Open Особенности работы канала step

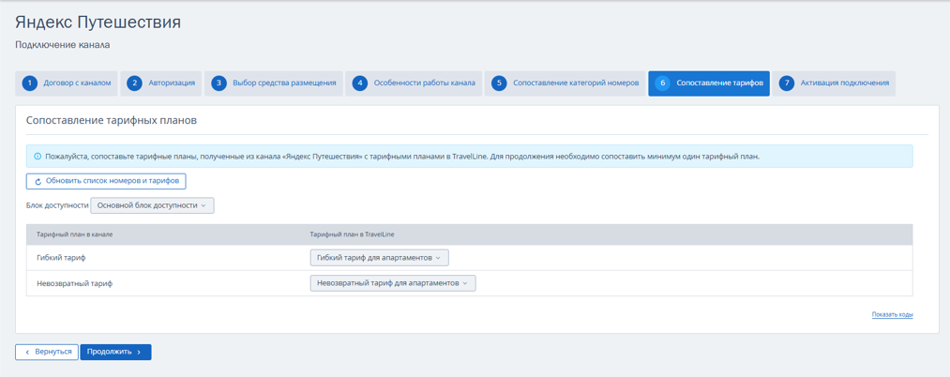[x=414, y=83]
